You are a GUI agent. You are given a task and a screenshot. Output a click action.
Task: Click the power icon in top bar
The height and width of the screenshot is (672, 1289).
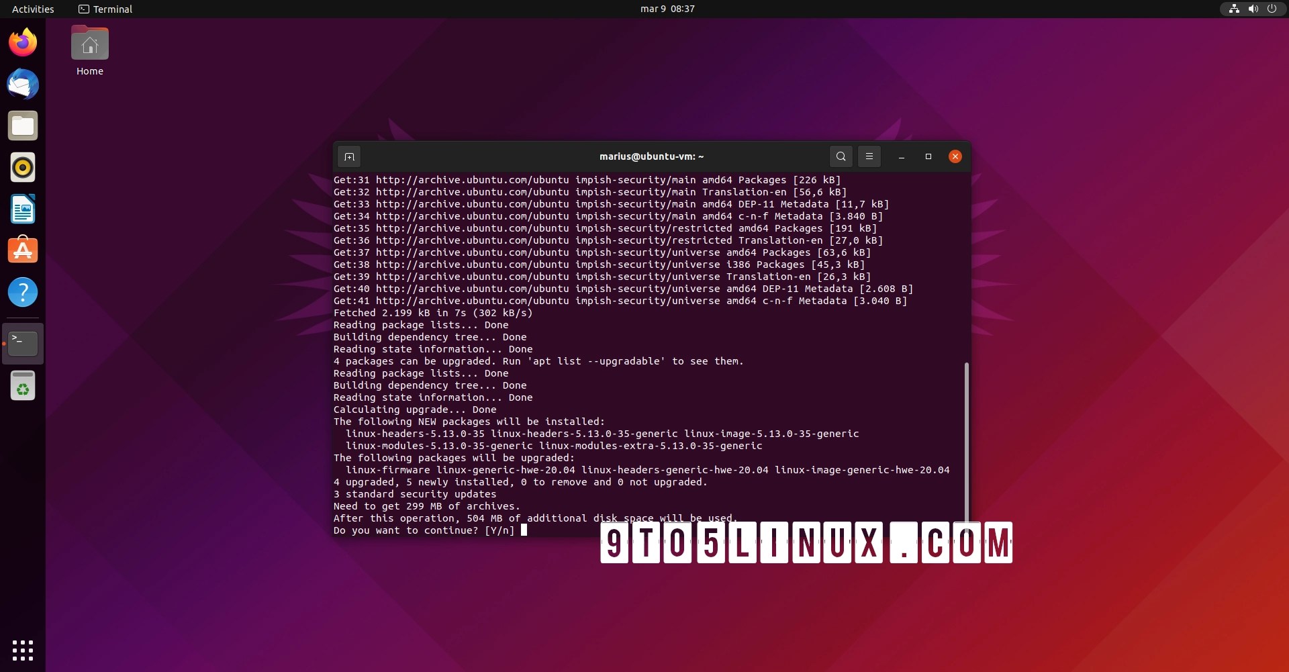click(1272, 9)
